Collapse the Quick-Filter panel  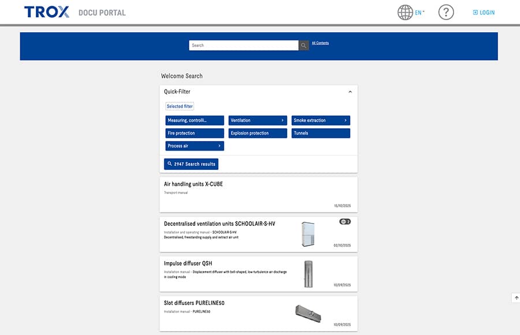pos(350,92)
